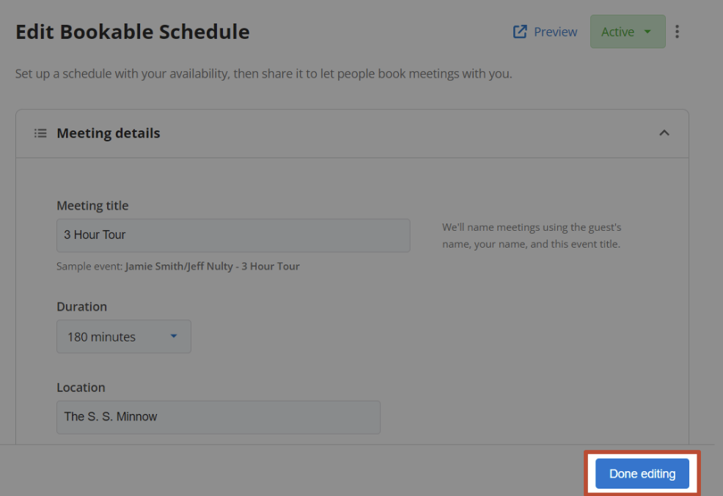The image size is (723, 496).
Task: Click the Location field label
Action: coord(81,388)
